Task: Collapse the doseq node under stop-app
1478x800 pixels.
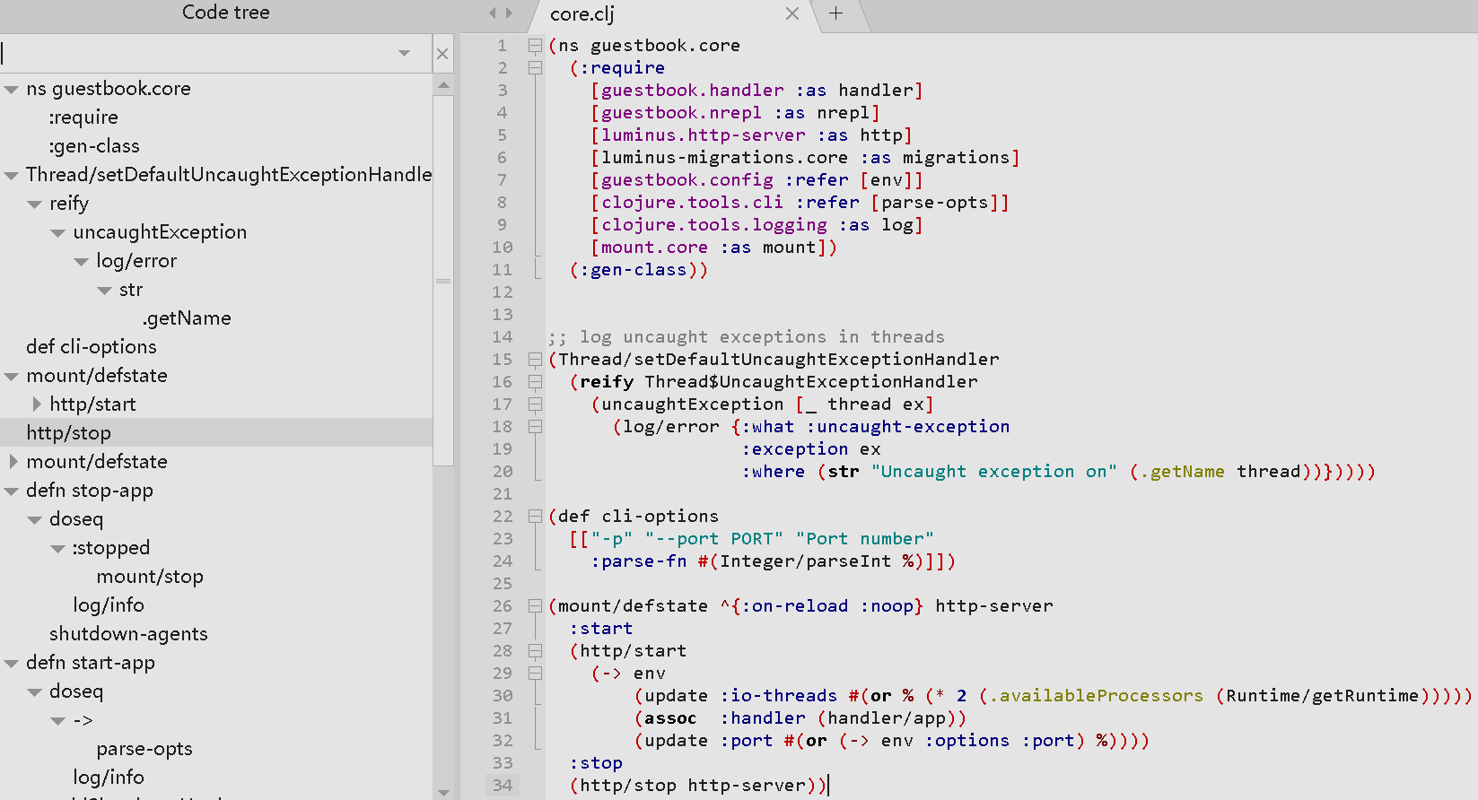Action: (35, 520)
